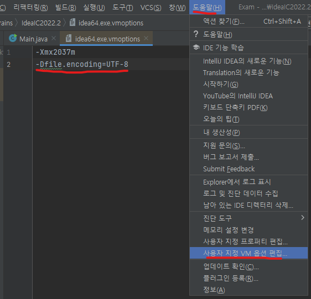Click IdeaIC2022.2 breadcrumb
This screenshot has width=311, height=299.
pos(41,23)
